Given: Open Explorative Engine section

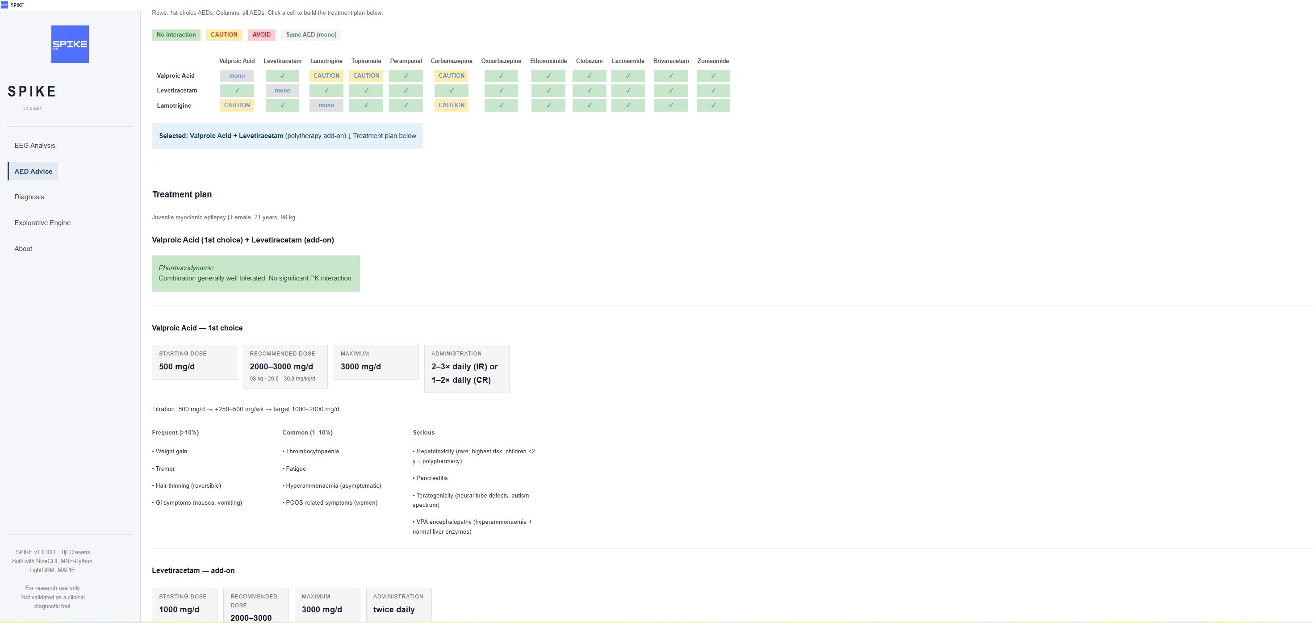Looking at the screenshot, I should coord(42,223).
